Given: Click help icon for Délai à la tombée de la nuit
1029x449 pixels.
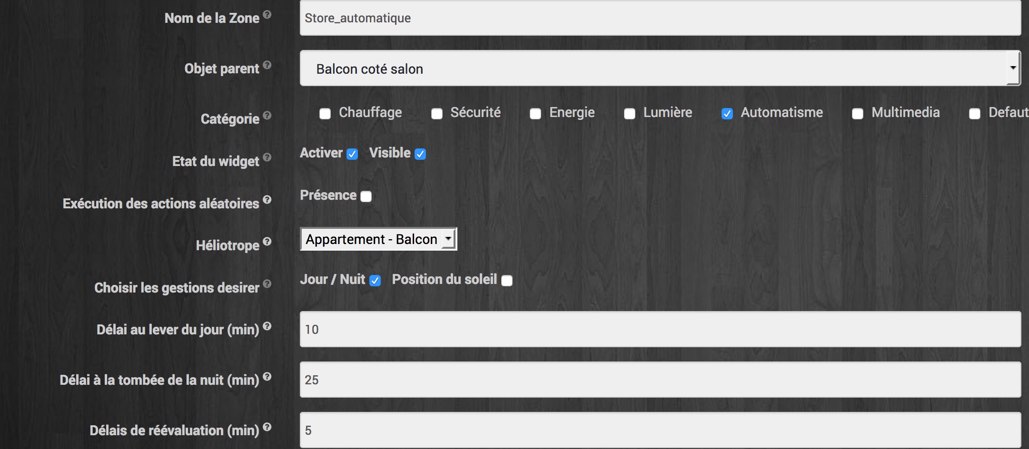Looking at the screenshot, I should click(x=267, y=376).
